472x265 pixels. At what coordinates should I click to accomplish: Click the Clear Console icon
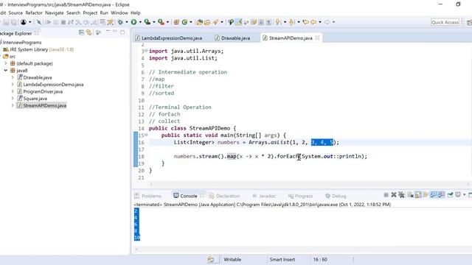point(410,195)
